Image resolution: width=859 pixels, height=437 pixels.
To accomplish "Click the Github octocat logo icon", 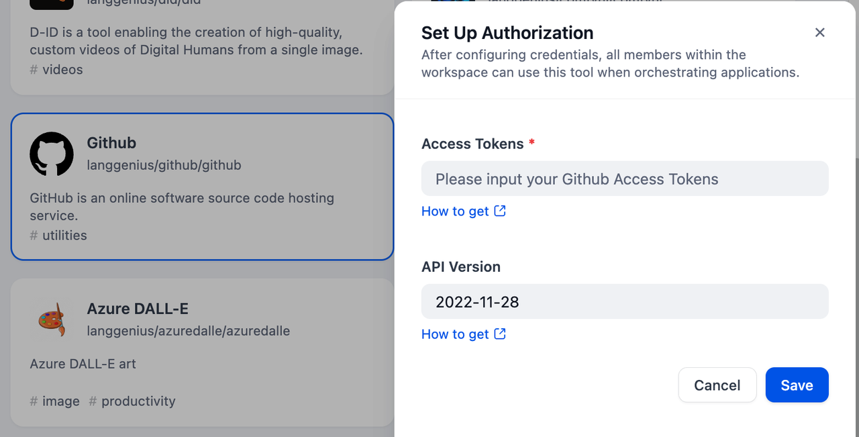I will tap(52, 154).
